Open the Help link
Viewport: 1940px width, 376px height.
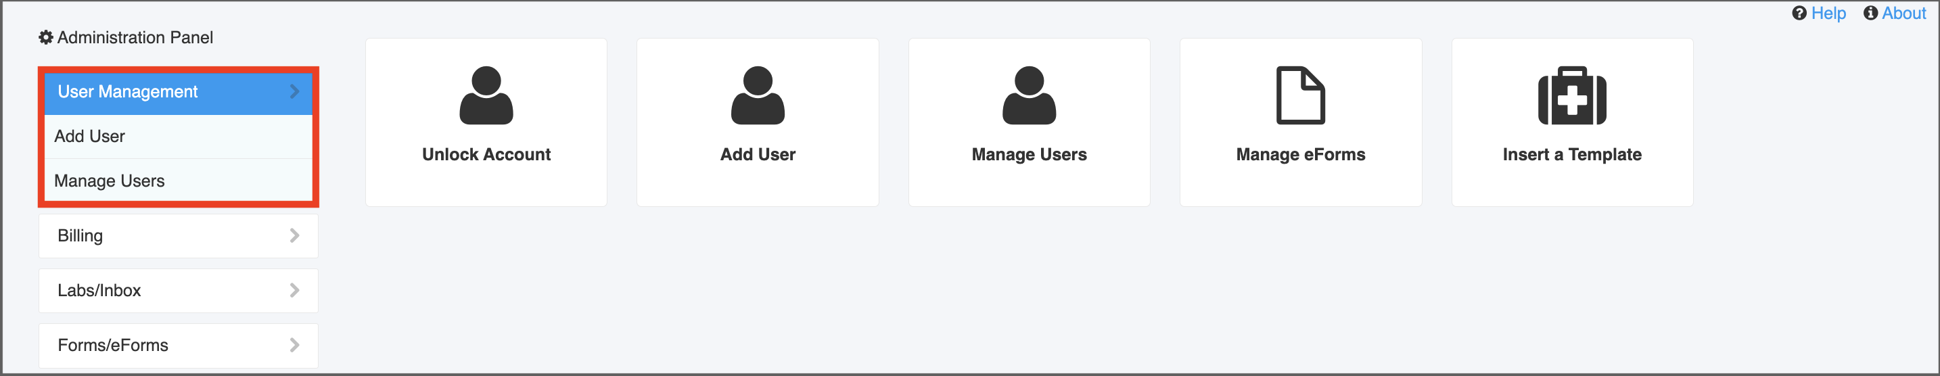[x=1828, y=13]
